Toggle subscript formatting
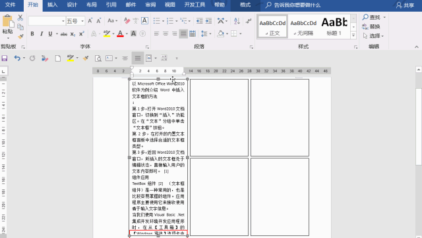This screenshot has height=238, width=422. coord(73,34)
